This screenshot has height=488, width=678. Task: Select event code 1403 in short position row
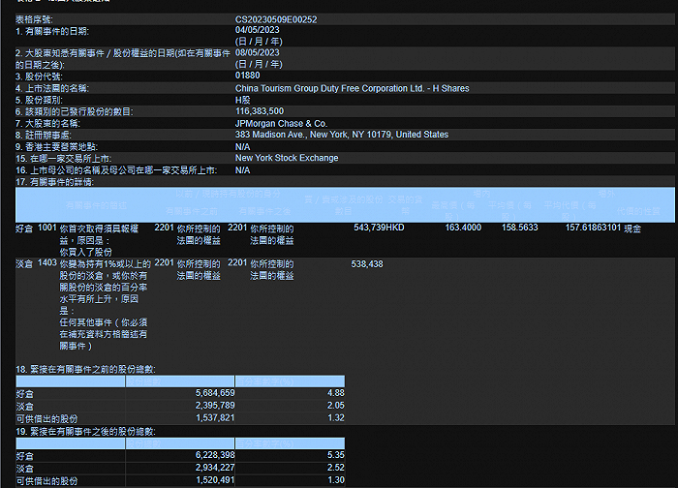click(47, 262)
